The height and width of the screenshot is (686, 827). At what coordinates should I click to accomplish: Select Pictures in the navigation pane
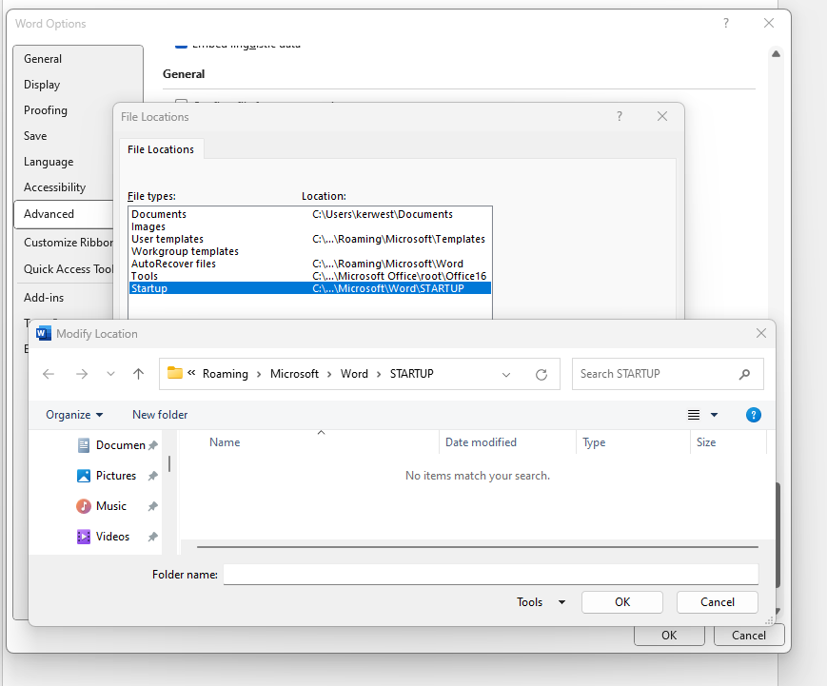(x=115, y=476)
